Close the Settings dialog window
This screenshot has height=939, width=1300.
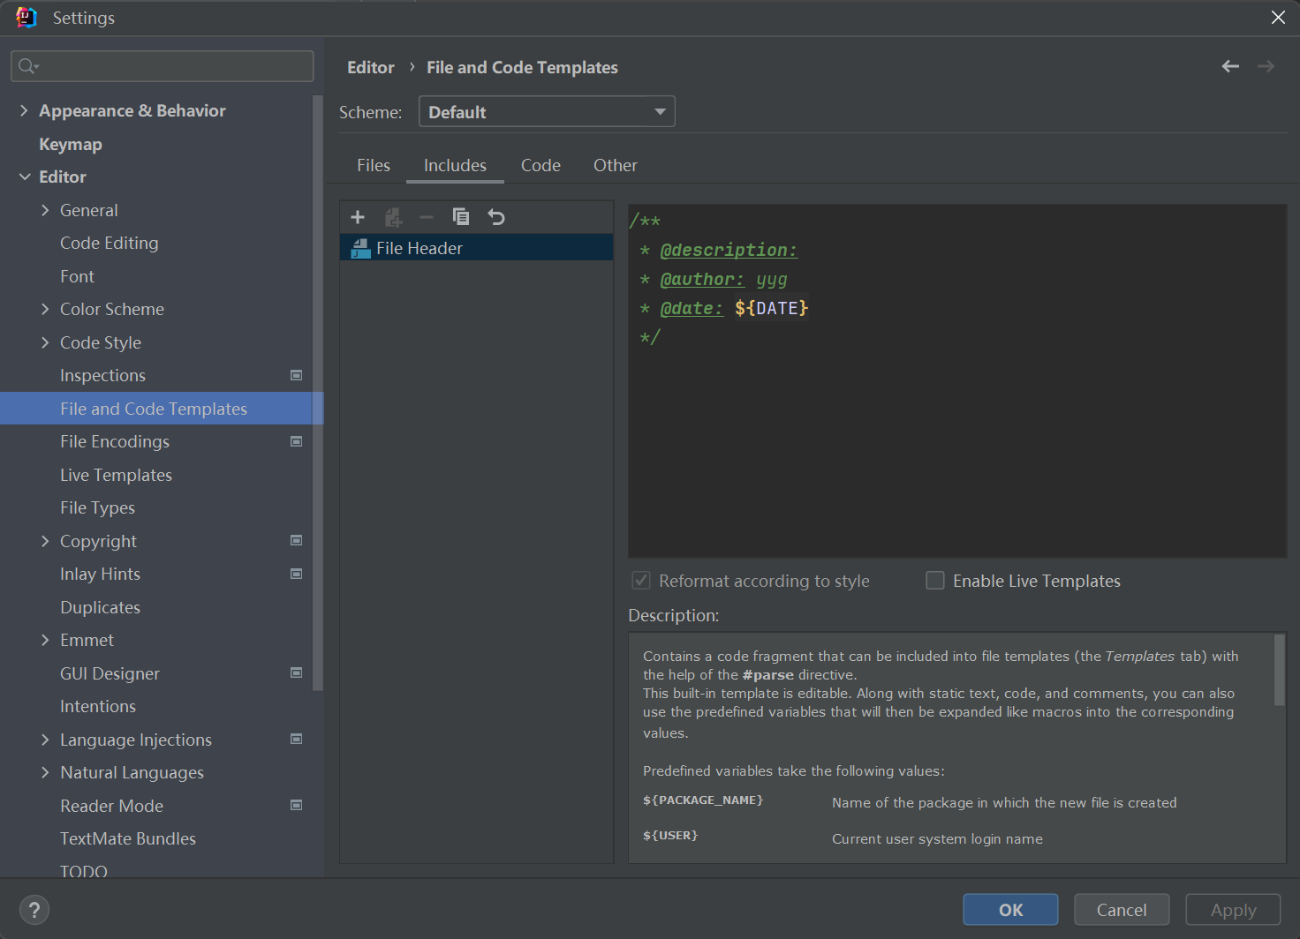point(1278,18)
